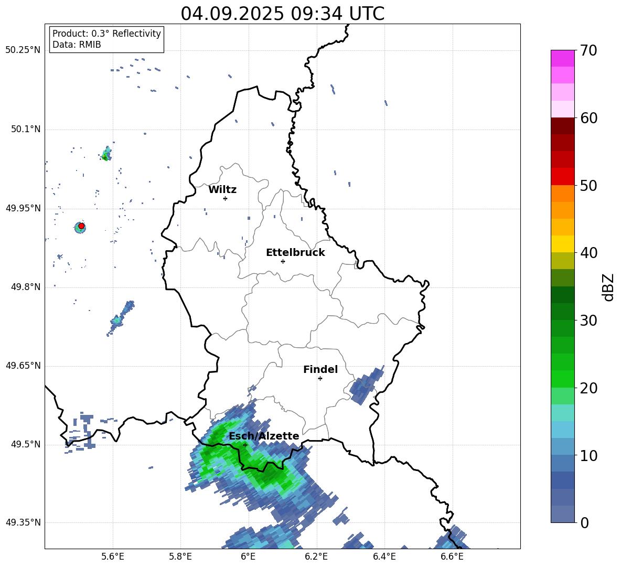This screenshot has width=621, height=567.
Task: Click the 49.95°N latitude label
Action: pos(23,208)
